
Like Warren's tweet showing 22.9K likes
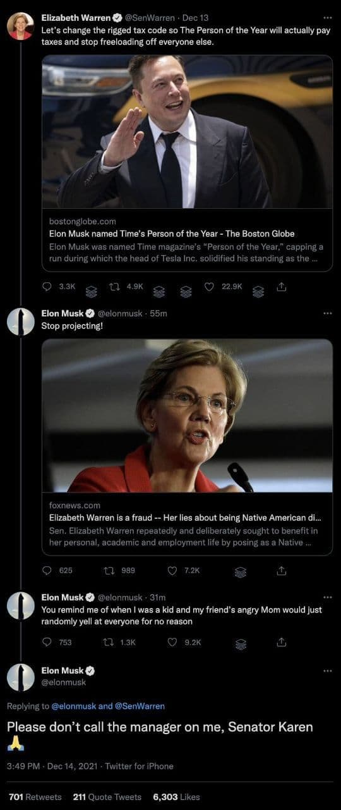(210, 287)
